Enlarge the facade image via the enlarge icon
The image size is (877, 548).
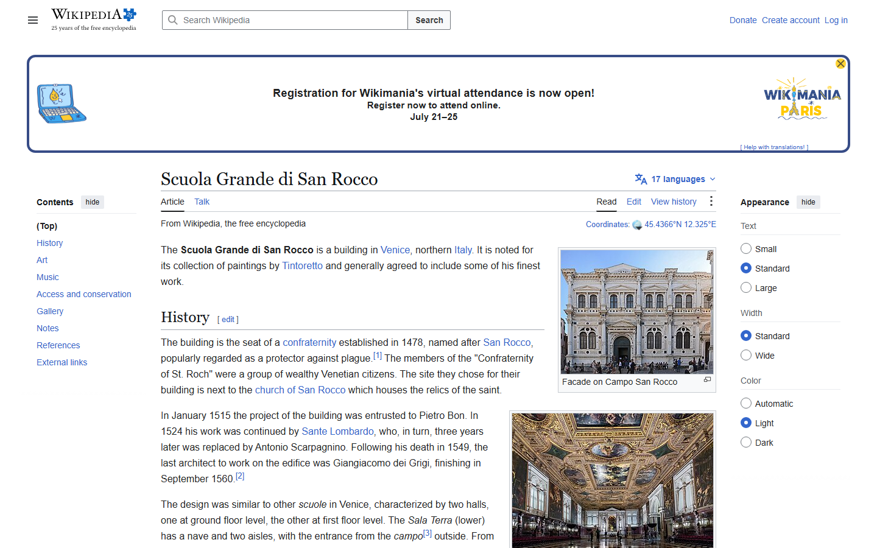(707, 379)
